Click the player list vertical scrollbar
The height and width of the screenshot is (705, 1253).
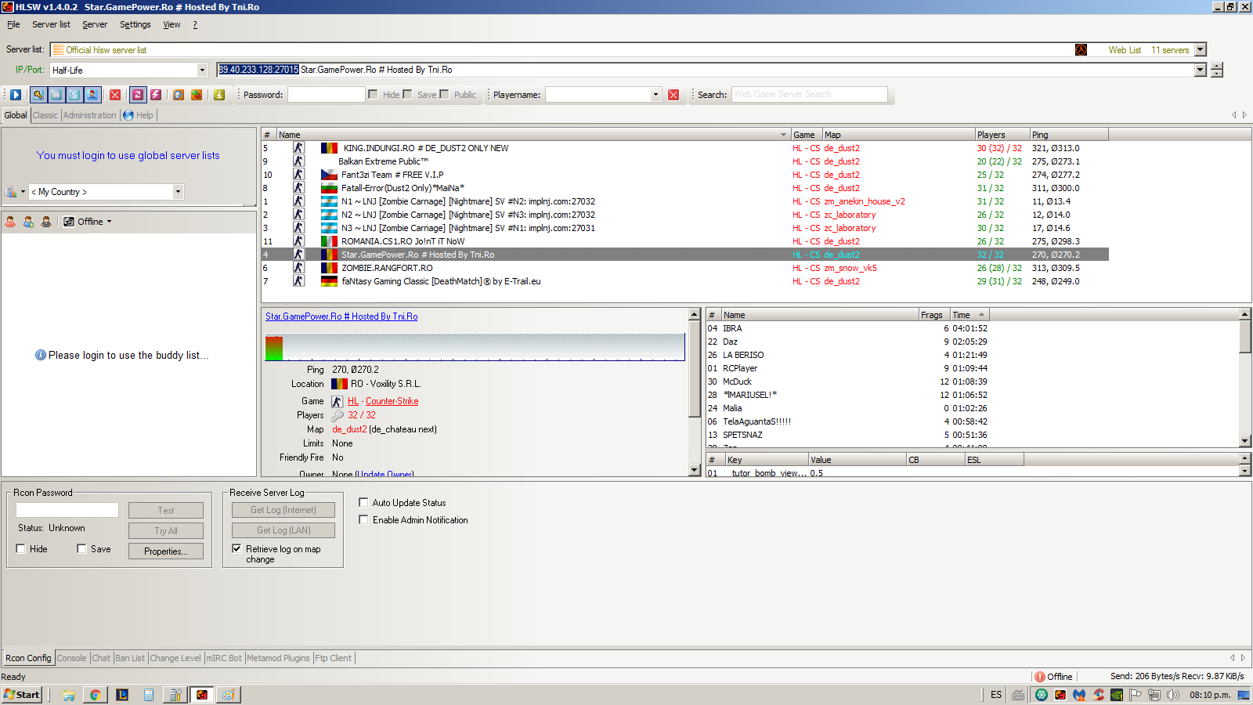1245,378
